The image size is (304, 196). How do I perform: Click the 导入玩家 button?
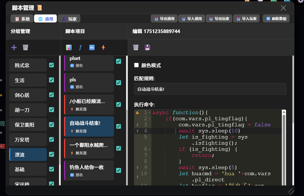pyautogui.click(x=246, y=19)
